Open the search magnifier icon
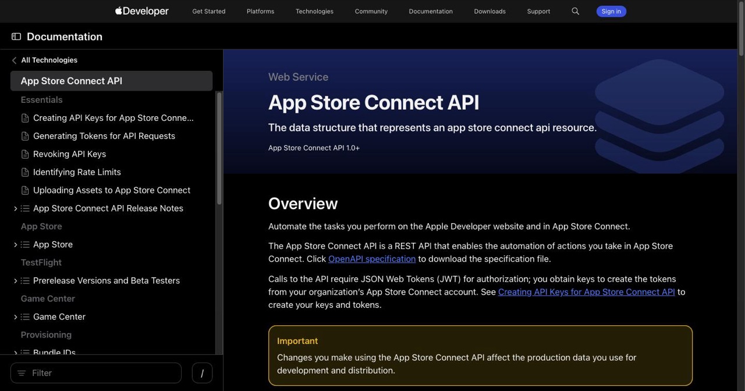The height and width of the screenshot is (391, 745). pos(575,11)
